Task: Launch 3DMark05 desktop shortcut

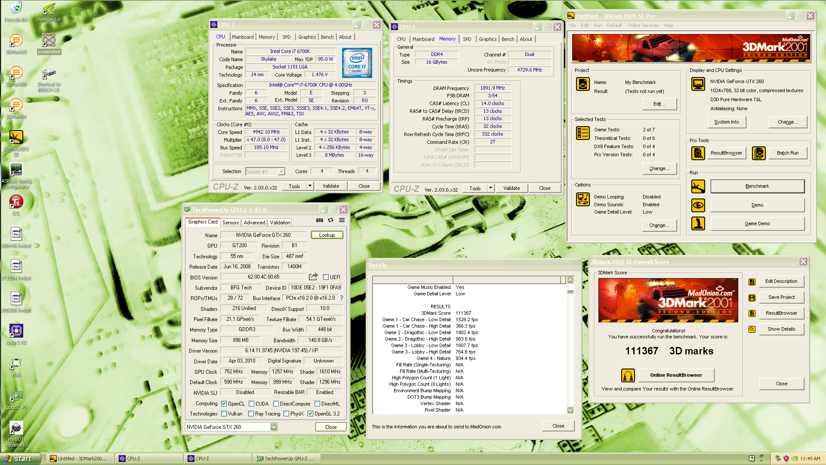Action: tap(16, 72)
